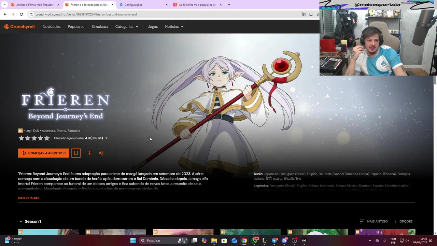Click Começar a Assistir E1 button
Screen dimensions: 437x246
tap(44, 153)
